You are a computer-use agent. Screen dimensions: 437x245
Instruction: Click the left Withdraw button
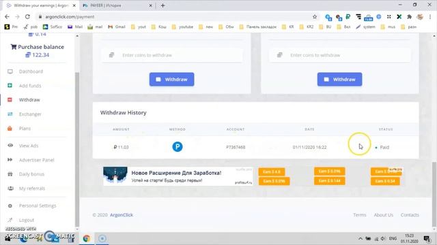[171, 80]
